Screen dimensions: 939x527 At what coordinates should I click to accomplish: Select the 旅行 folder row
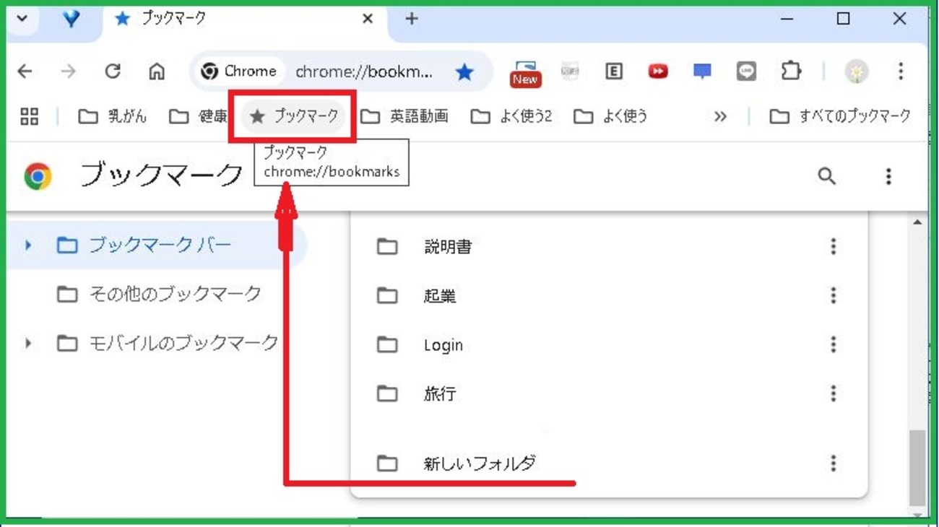click(608, 393)
